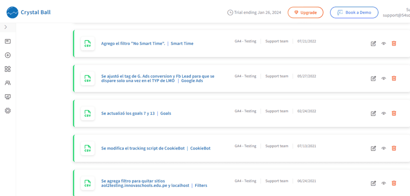The image size is (410, 196).
Task: Edit the Google Ads conversion annotation
Action: tap(374, 78)
